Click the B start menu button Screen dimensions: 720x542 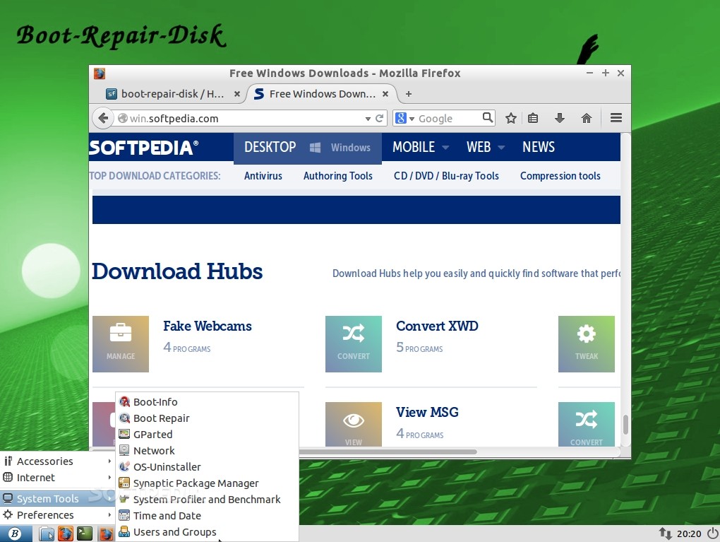[x=16, y=534]
